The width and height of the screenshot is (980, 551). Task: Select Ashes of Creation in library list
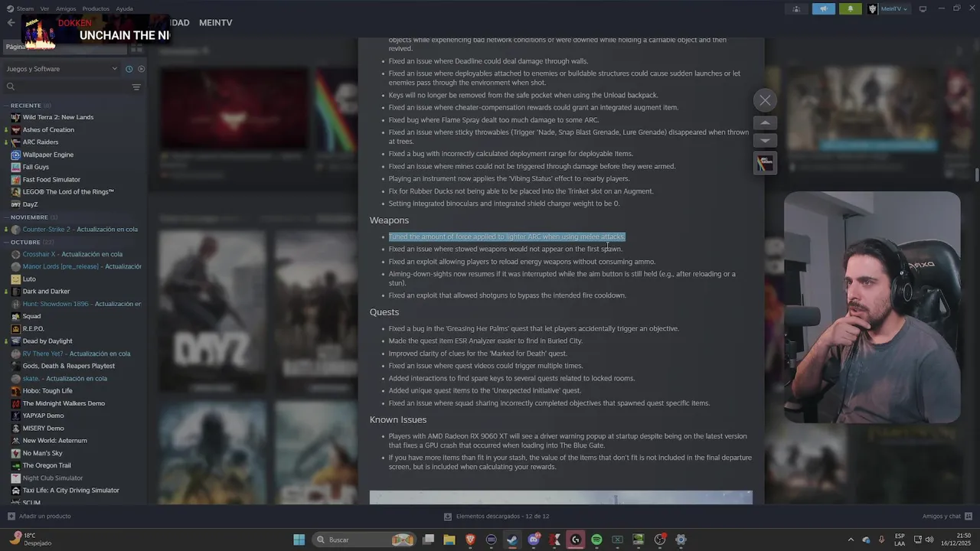[48, 130]
